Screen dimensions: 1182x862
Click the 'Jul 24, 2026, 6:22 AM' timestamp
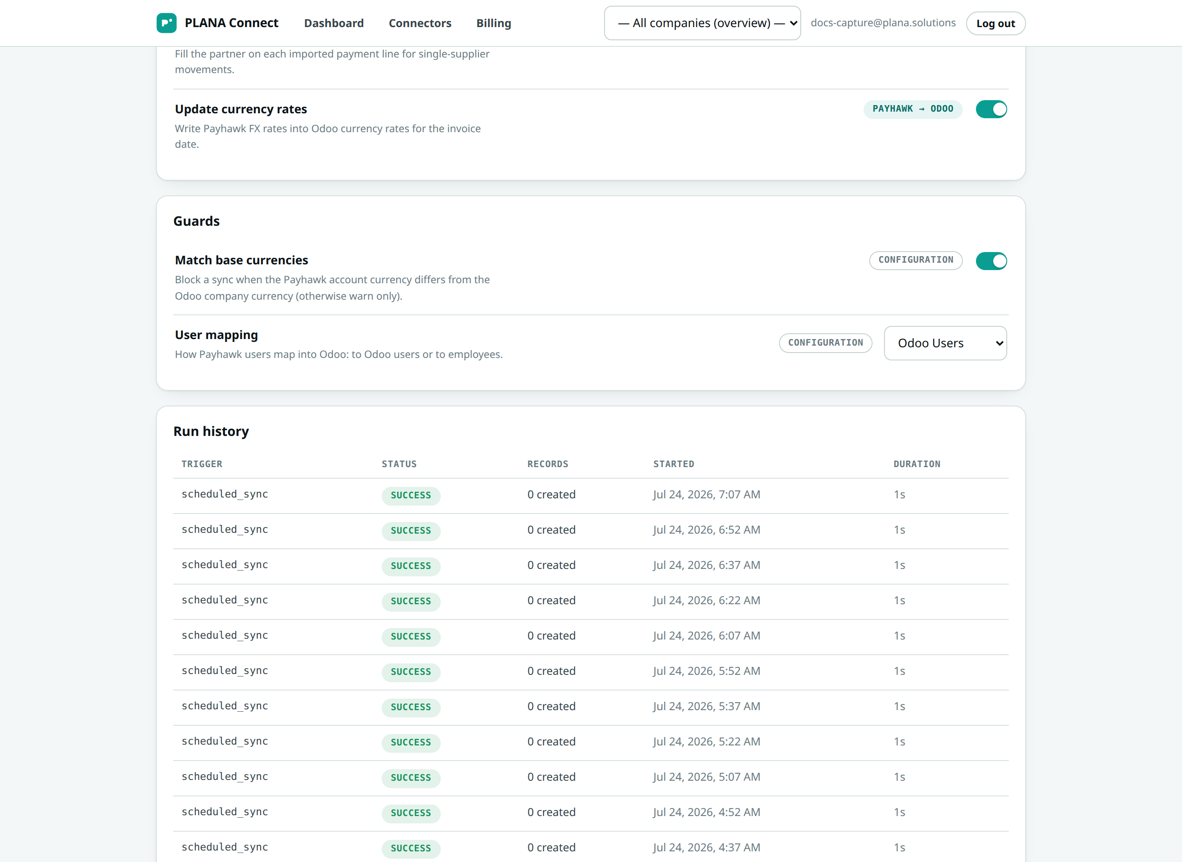(x=706, y=601)
